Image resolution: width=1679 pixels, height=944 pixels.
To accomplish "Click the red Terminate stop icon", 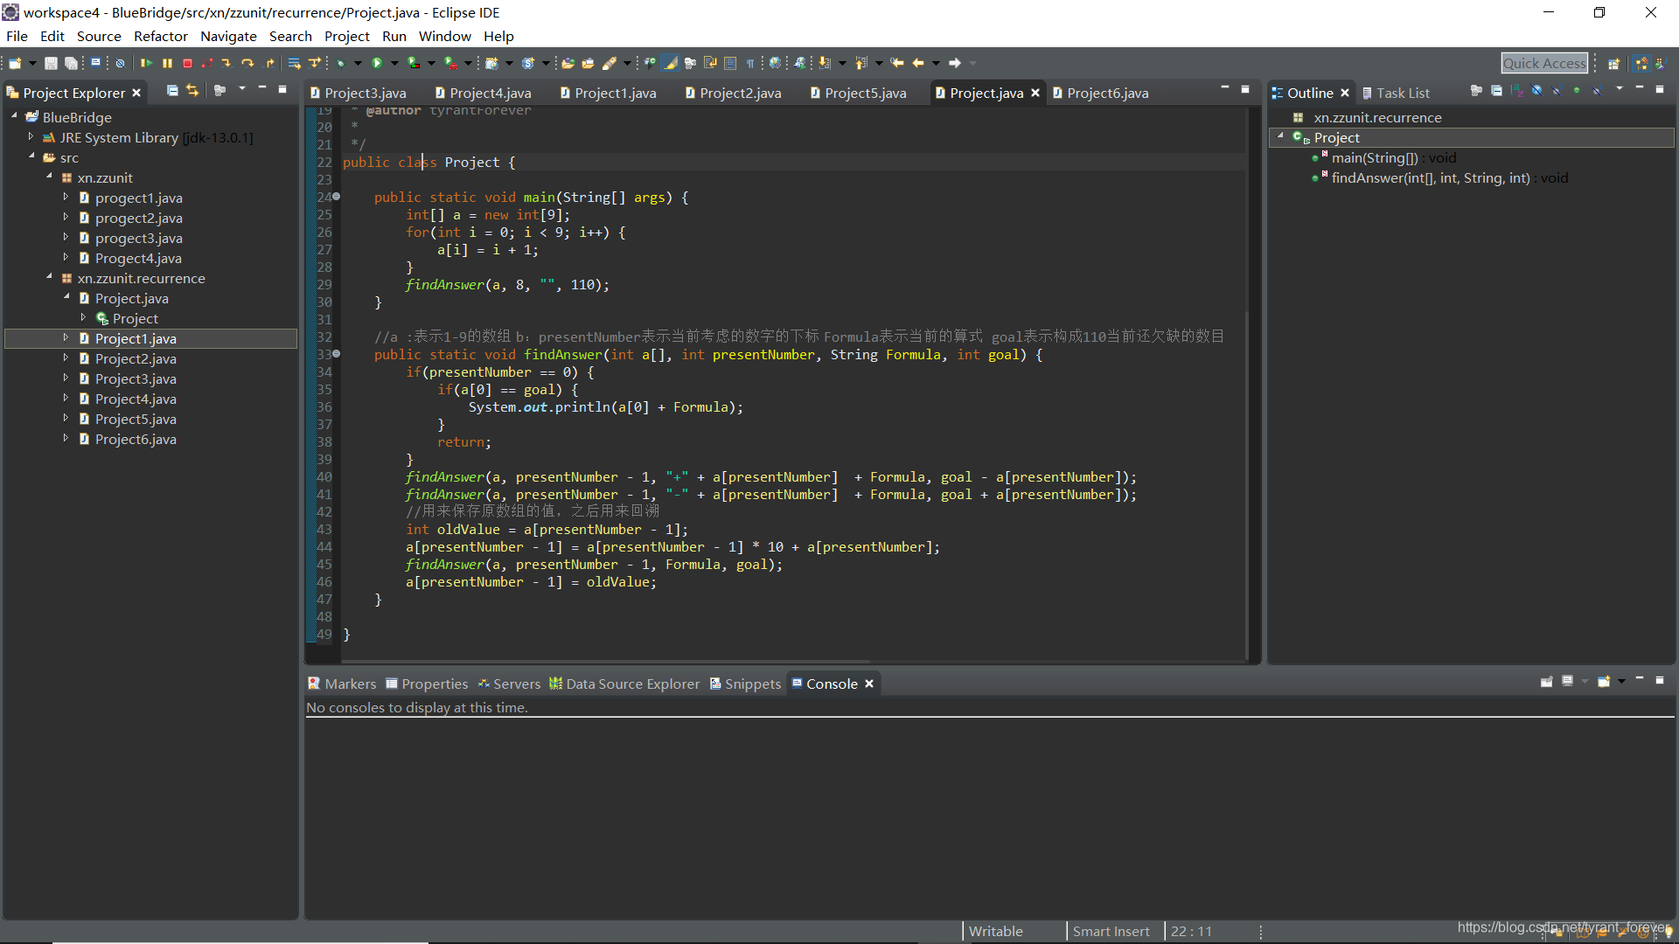I will tap(187, 63).
